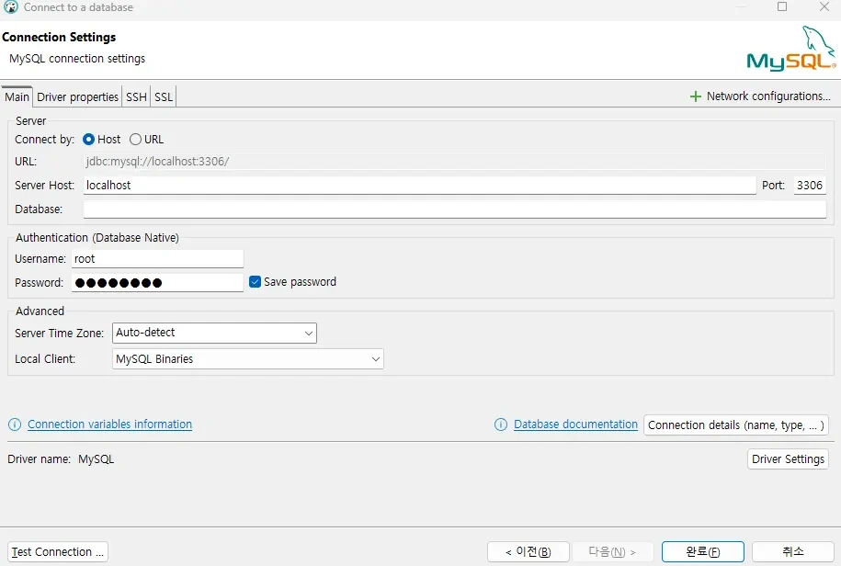Click the 'Connection Settings' heading
Viewport: 841px width, 566px height.
click(59, 37)
